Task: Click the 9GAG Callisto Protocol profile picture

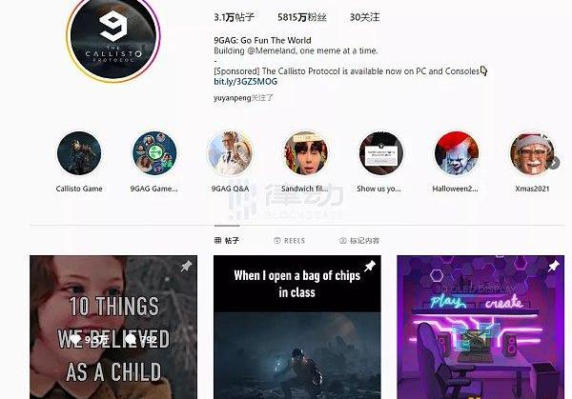Action: (113, 36)
